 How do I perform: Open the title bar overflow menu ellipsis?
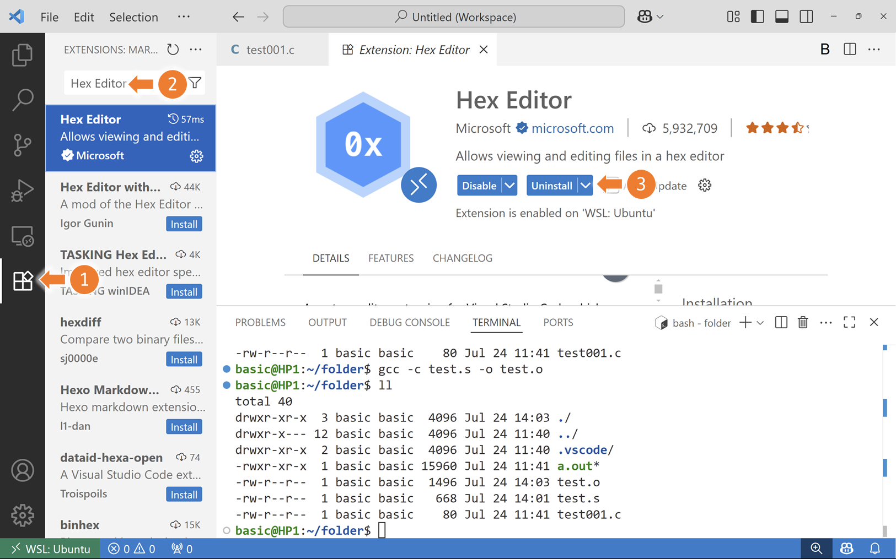[184, 17]
